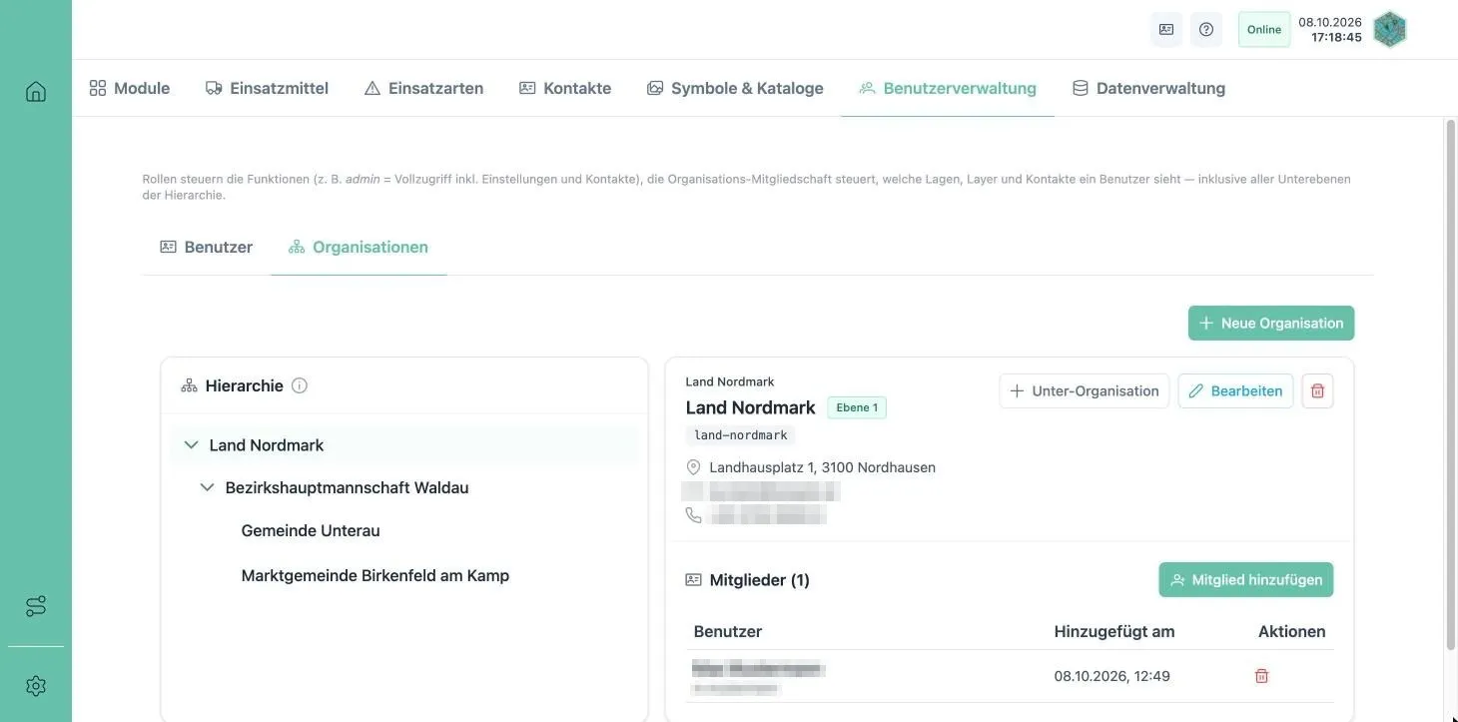Collapse the Land Nordmark tree node
1458x722 pixels.
point(191,445)
